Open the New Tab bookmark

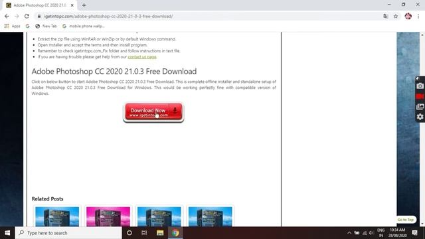[x=46, y=26]
